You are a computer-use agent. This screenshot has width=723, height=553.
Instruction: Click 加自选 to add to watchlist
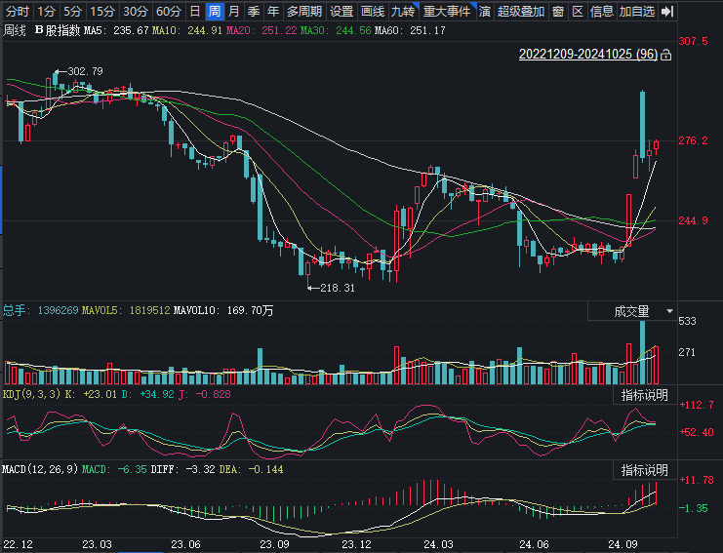pyautogui.click(x=637, y=12)
